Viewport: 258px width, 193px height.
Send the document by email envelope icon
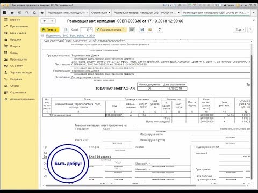click(150, 29)
